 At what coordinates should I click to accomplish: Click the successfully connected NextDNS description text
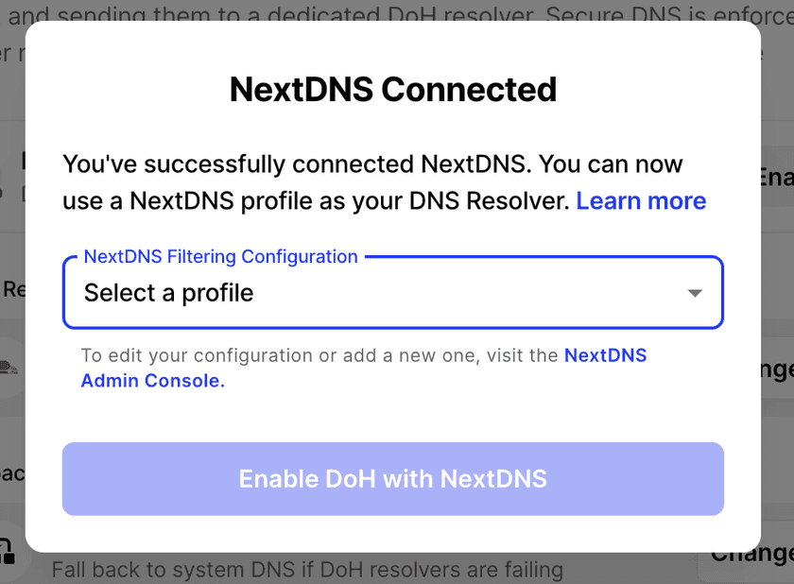pos(372,163)
